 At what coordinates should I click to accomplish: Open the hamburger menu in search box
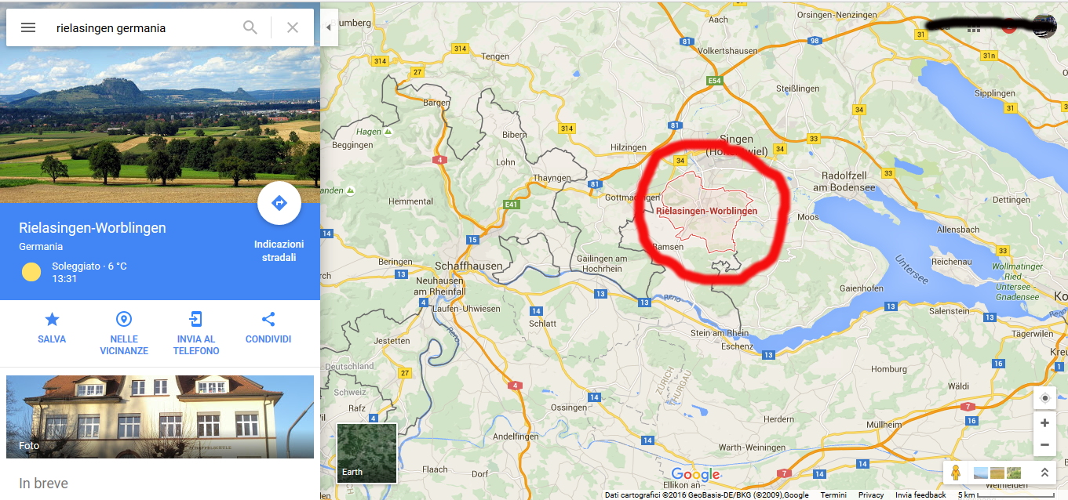28,27
